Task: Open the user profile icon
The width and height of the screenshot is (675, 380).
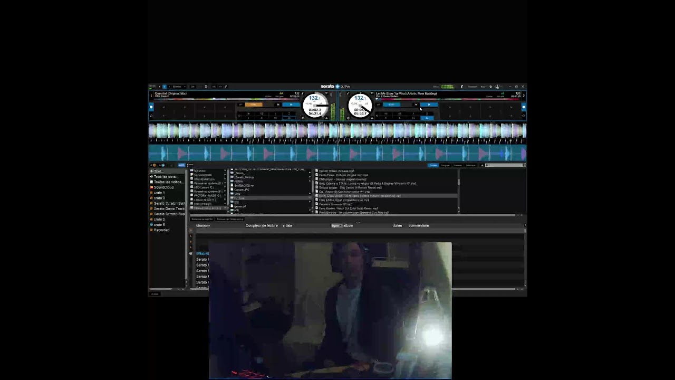Action: [x=497, y=87]
